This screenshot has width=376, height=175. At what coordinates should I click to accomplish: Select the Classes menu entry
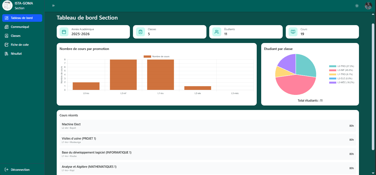click(15, 36)
